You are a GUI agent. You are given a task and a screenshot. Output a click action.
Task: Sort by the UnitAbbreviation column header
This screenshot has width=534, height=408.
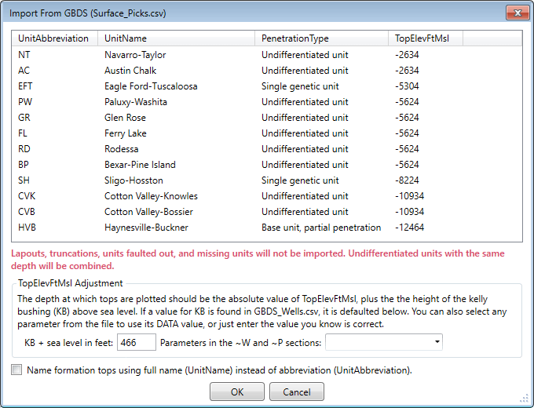pos(53,38)
